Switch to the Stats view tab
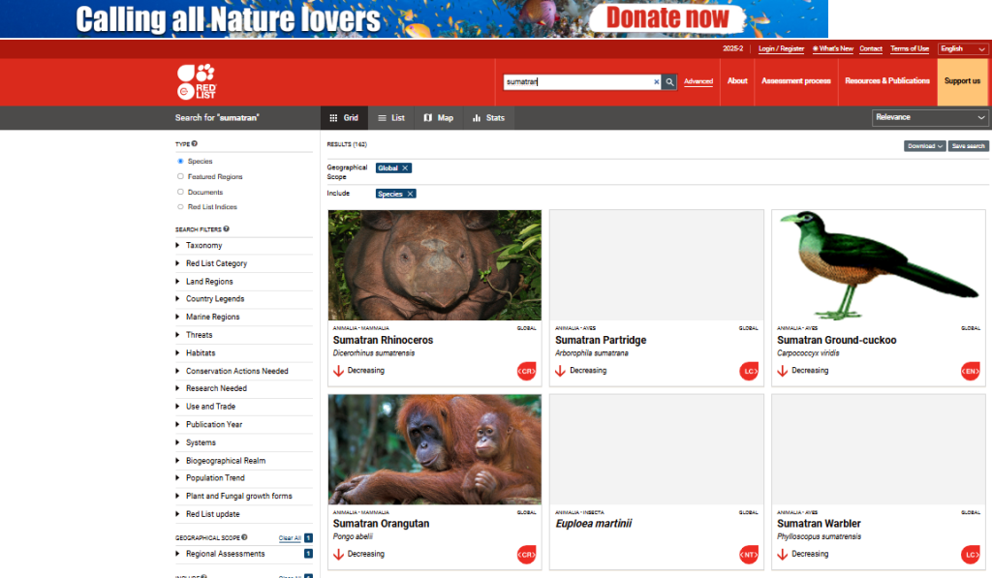Viewport: 992px width, 578px height. [488, 118]
